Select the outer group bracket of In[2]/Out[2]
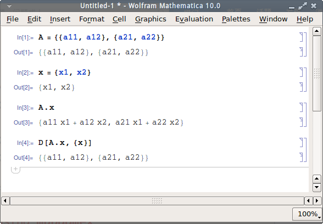 (305, 80)
